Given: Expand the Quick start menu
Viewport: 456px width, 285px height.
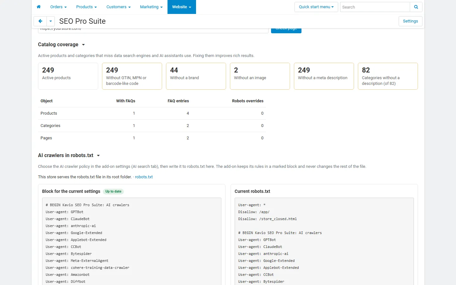Looking at the screenshot, I should click(x=316, y=7).
